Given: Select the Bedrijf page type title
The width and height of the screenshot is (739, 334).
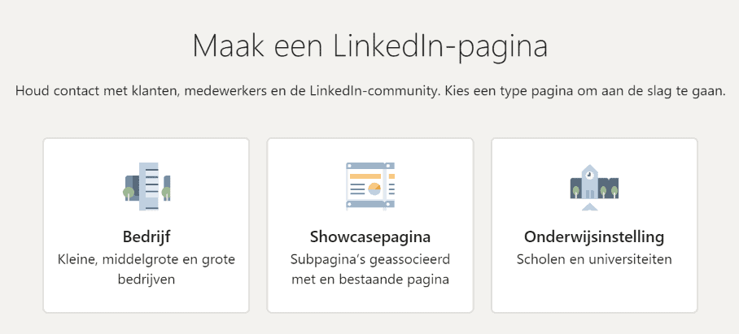Looking at the screenshot, I should point(146,237).
